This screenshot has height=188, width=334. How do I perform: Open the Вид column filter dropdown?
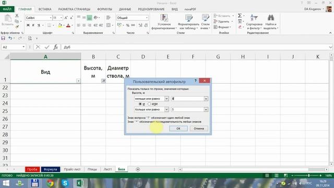(x=78, y=81)
